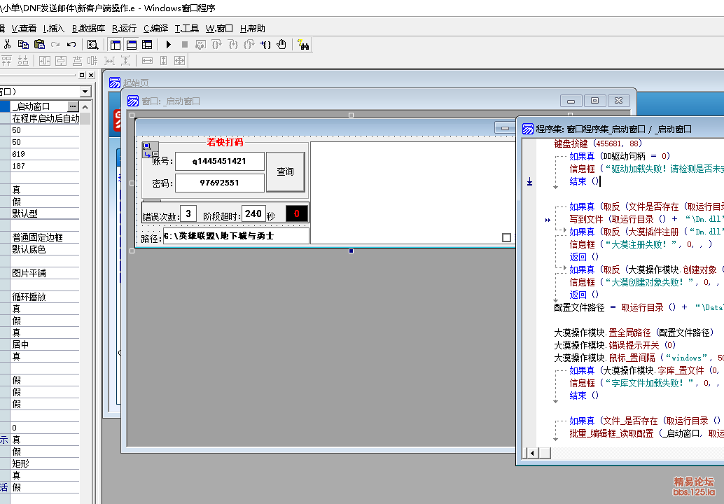Expand the collapsed 如果真 大漠插件注册 code block
Image resolution: width=724 pixels, height=504 pixels.
(564, 232)
